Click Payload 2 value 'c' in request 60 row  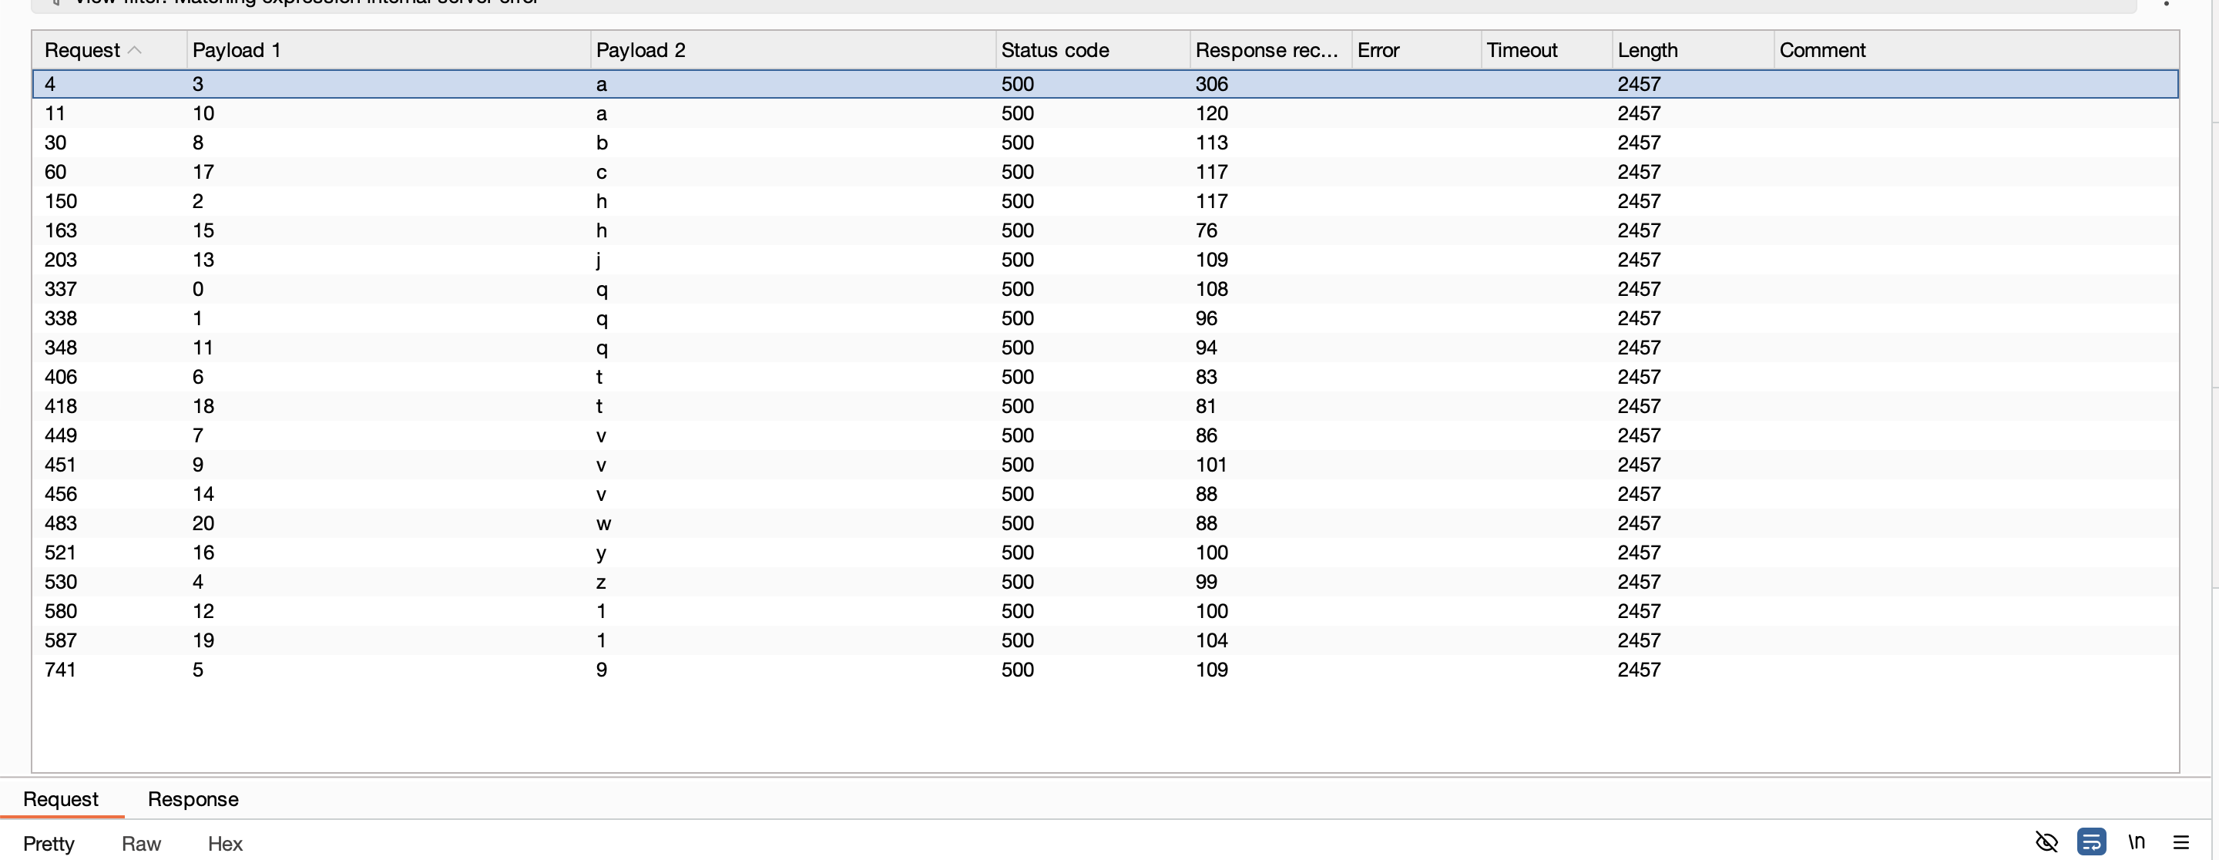click(x=601, y=172)
